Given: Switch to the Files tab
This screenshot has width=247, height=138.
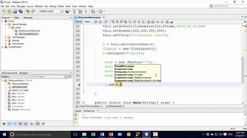Looking at the screenshot, I should point(17,18).
